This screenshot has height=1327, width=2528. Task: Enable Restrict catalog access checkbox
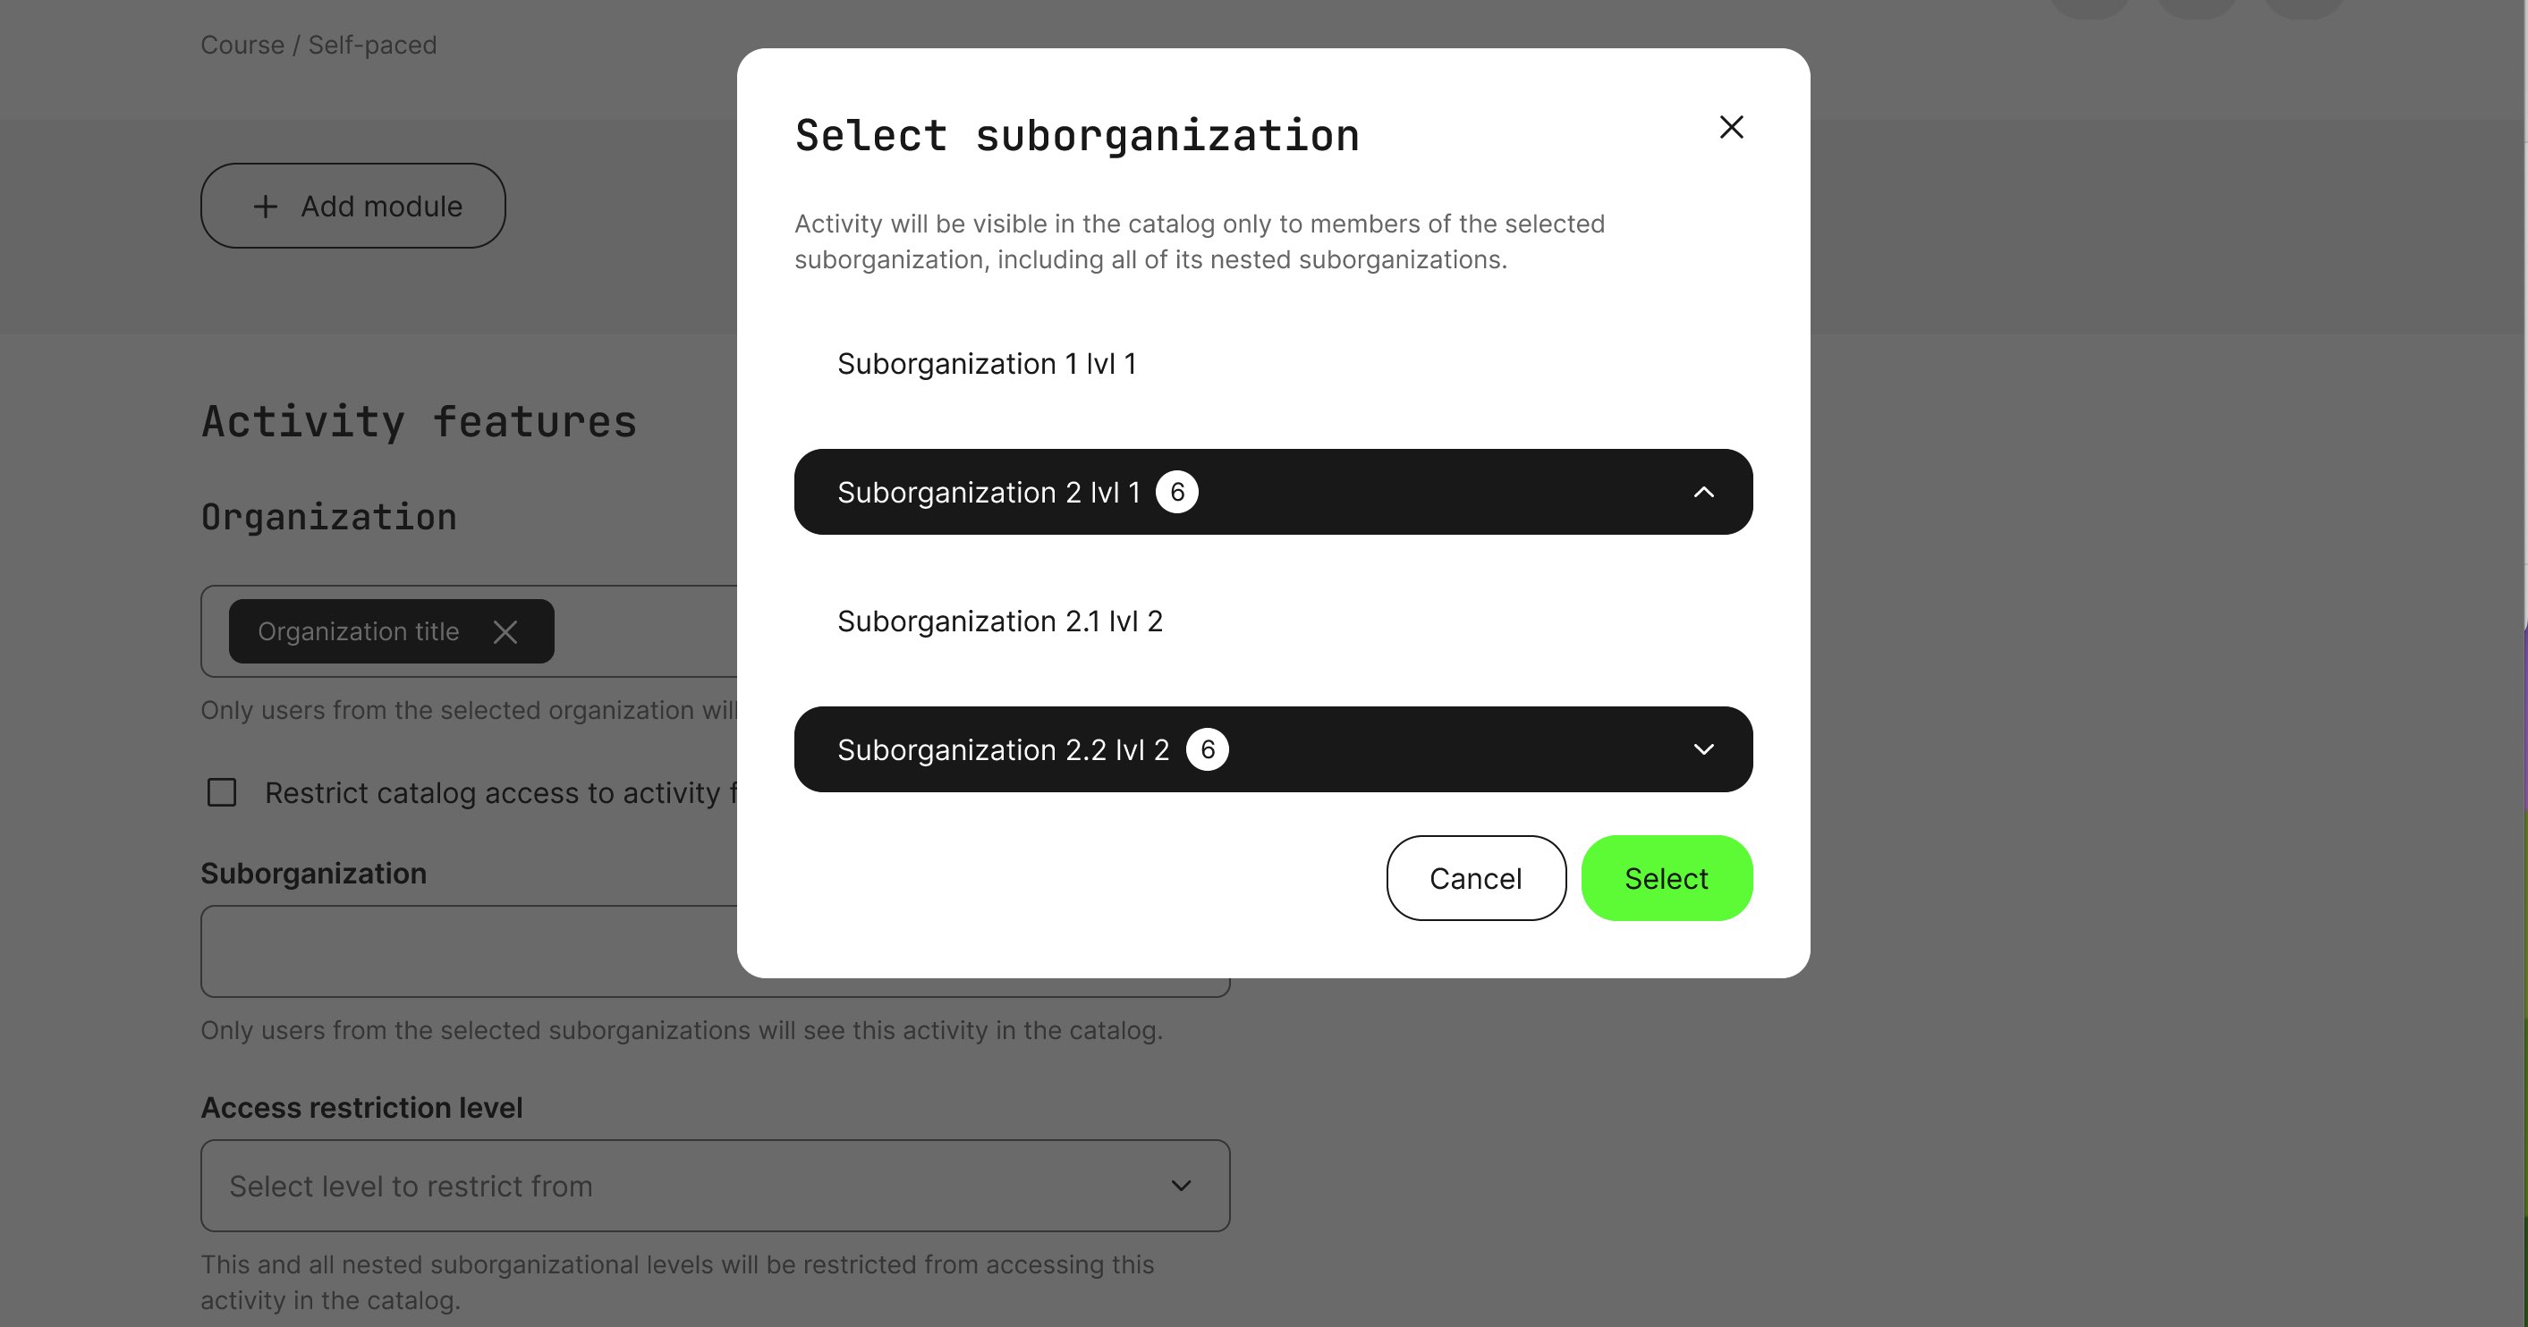tap(222, 792)
